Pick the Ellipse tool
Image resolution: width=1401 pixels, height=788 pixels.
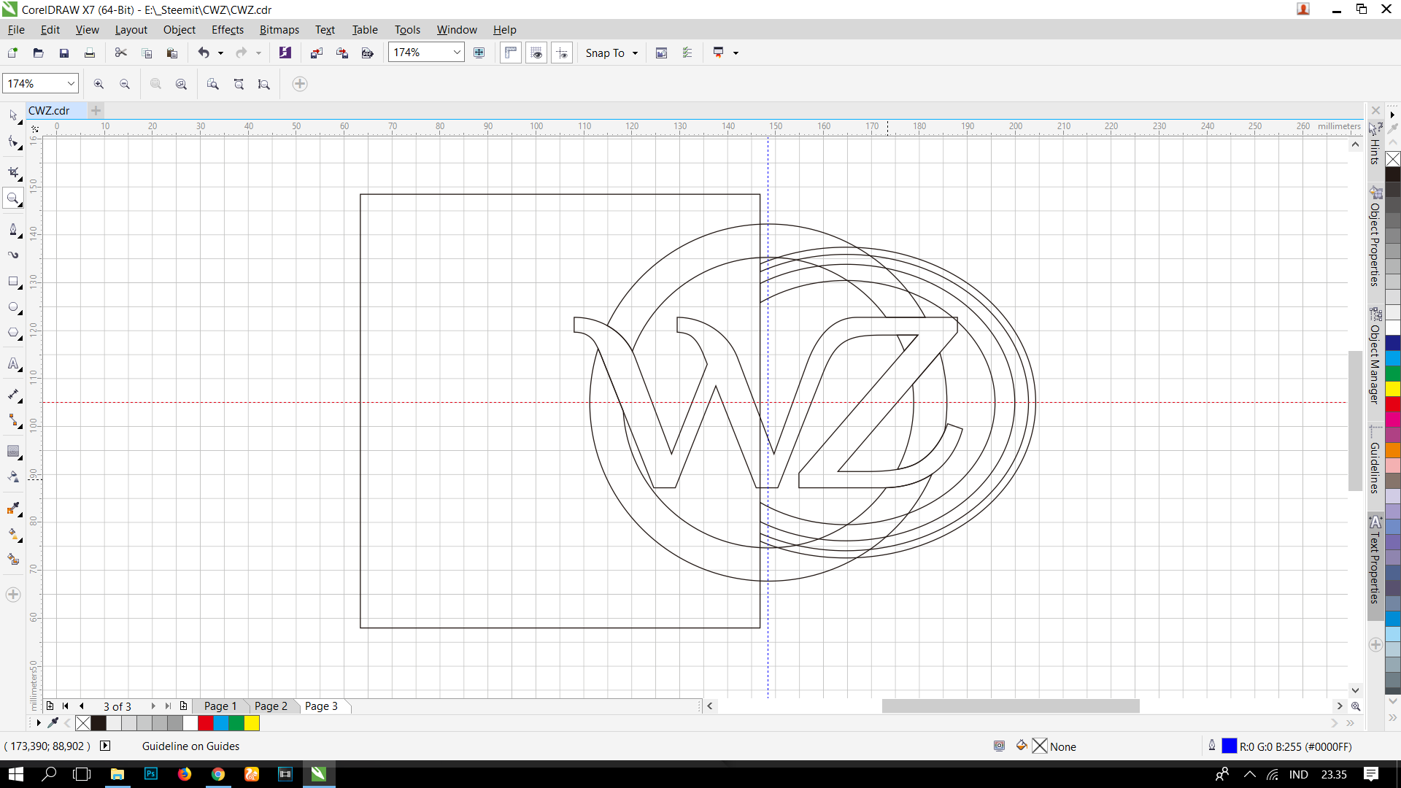click(13, 307)
